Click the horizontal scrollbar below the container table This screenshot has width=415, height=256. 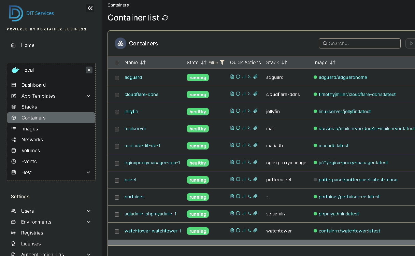coord(261,242)
